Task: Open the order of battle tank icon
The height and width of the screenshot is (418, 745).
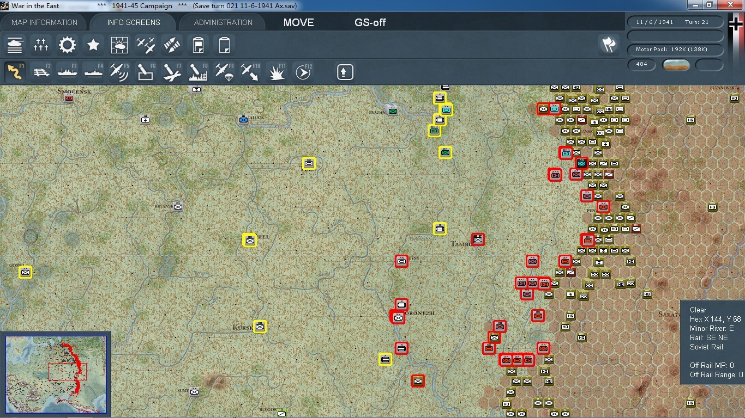Action: 15,45
